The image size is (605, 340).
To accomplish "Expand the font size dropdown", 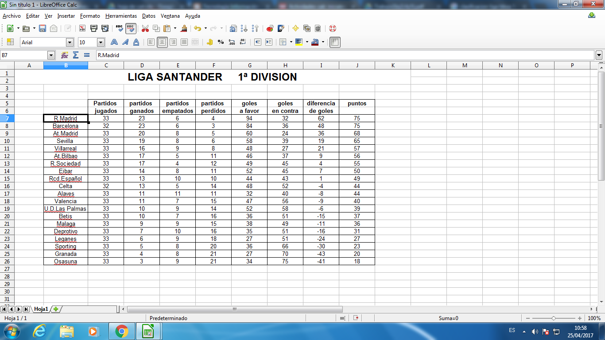I will pyautogui.click(x=101, y=42).
